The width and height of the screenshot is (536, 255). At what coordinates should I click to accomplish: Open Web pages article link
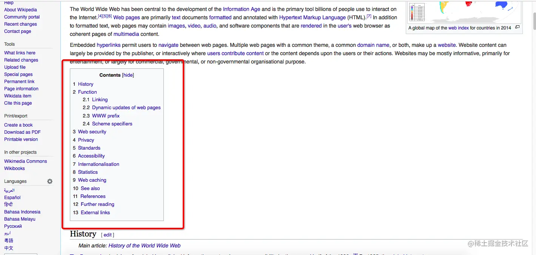click(126, 17)
